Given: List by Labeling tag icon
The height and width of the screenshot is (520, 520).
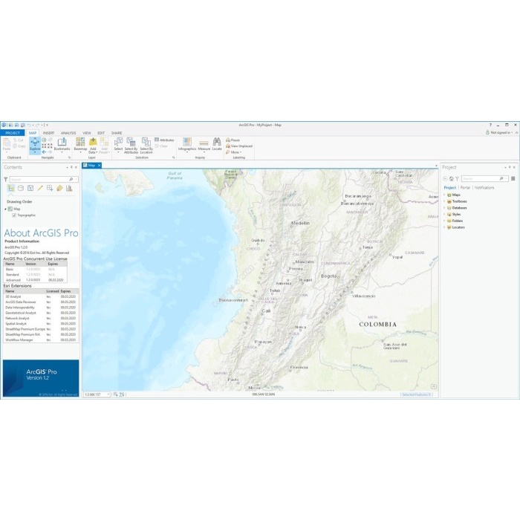Looking at the screenshot, I should [x=59, y=188].
